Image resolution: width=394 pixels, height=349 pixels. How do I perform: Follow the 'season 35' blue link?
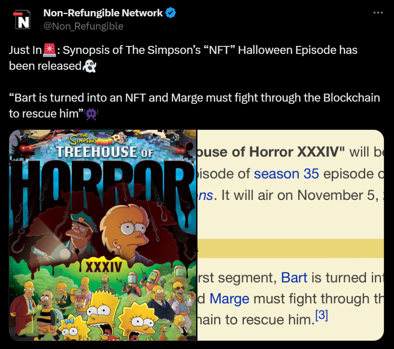click(x=286, y=174)
